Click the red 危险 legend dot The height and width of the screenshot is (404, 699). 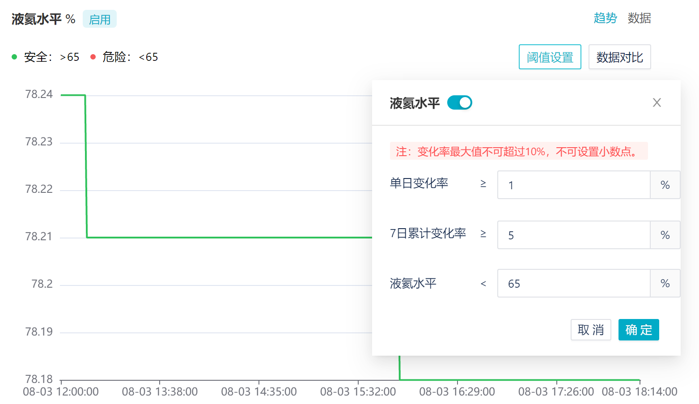[x=93, y=57]
